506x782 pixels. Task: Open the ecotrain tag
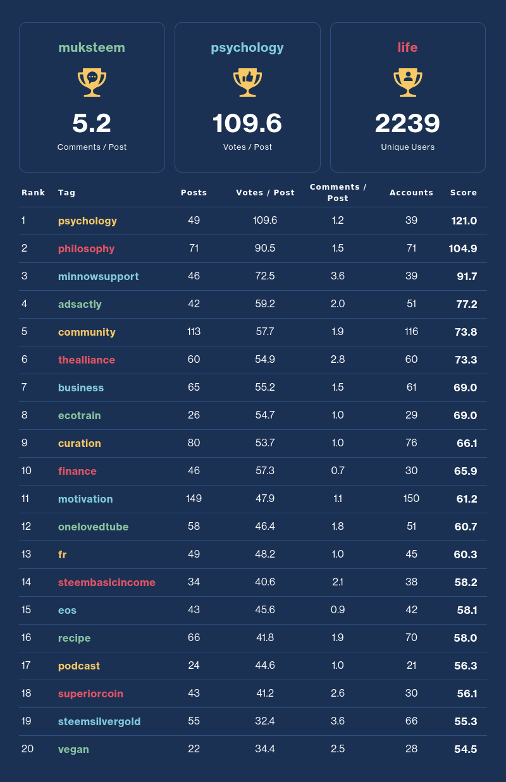coord(80,416)
